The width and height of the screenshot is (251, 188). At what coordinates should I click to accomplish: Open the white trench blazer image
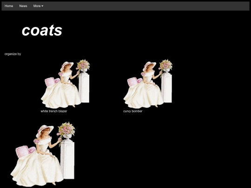coord(66,84)
